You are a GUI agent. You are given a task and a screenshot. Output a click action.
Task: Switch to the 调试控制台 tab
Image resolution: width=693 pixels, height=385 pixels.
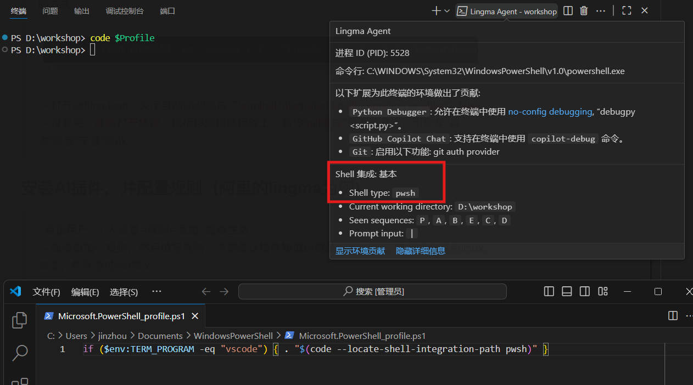(x=125, y=10)
